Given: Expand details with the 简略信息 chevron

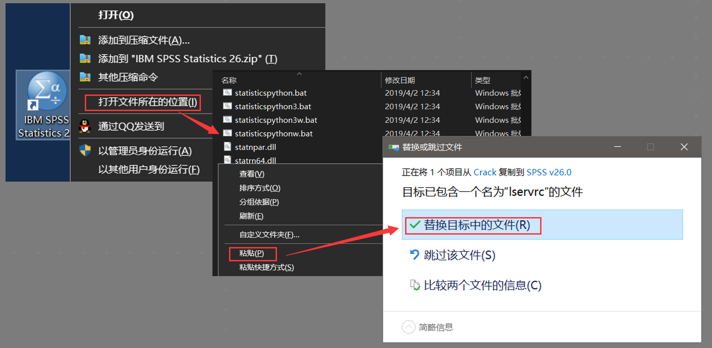Looking at the screenshot, I should [x=408, y=327].
